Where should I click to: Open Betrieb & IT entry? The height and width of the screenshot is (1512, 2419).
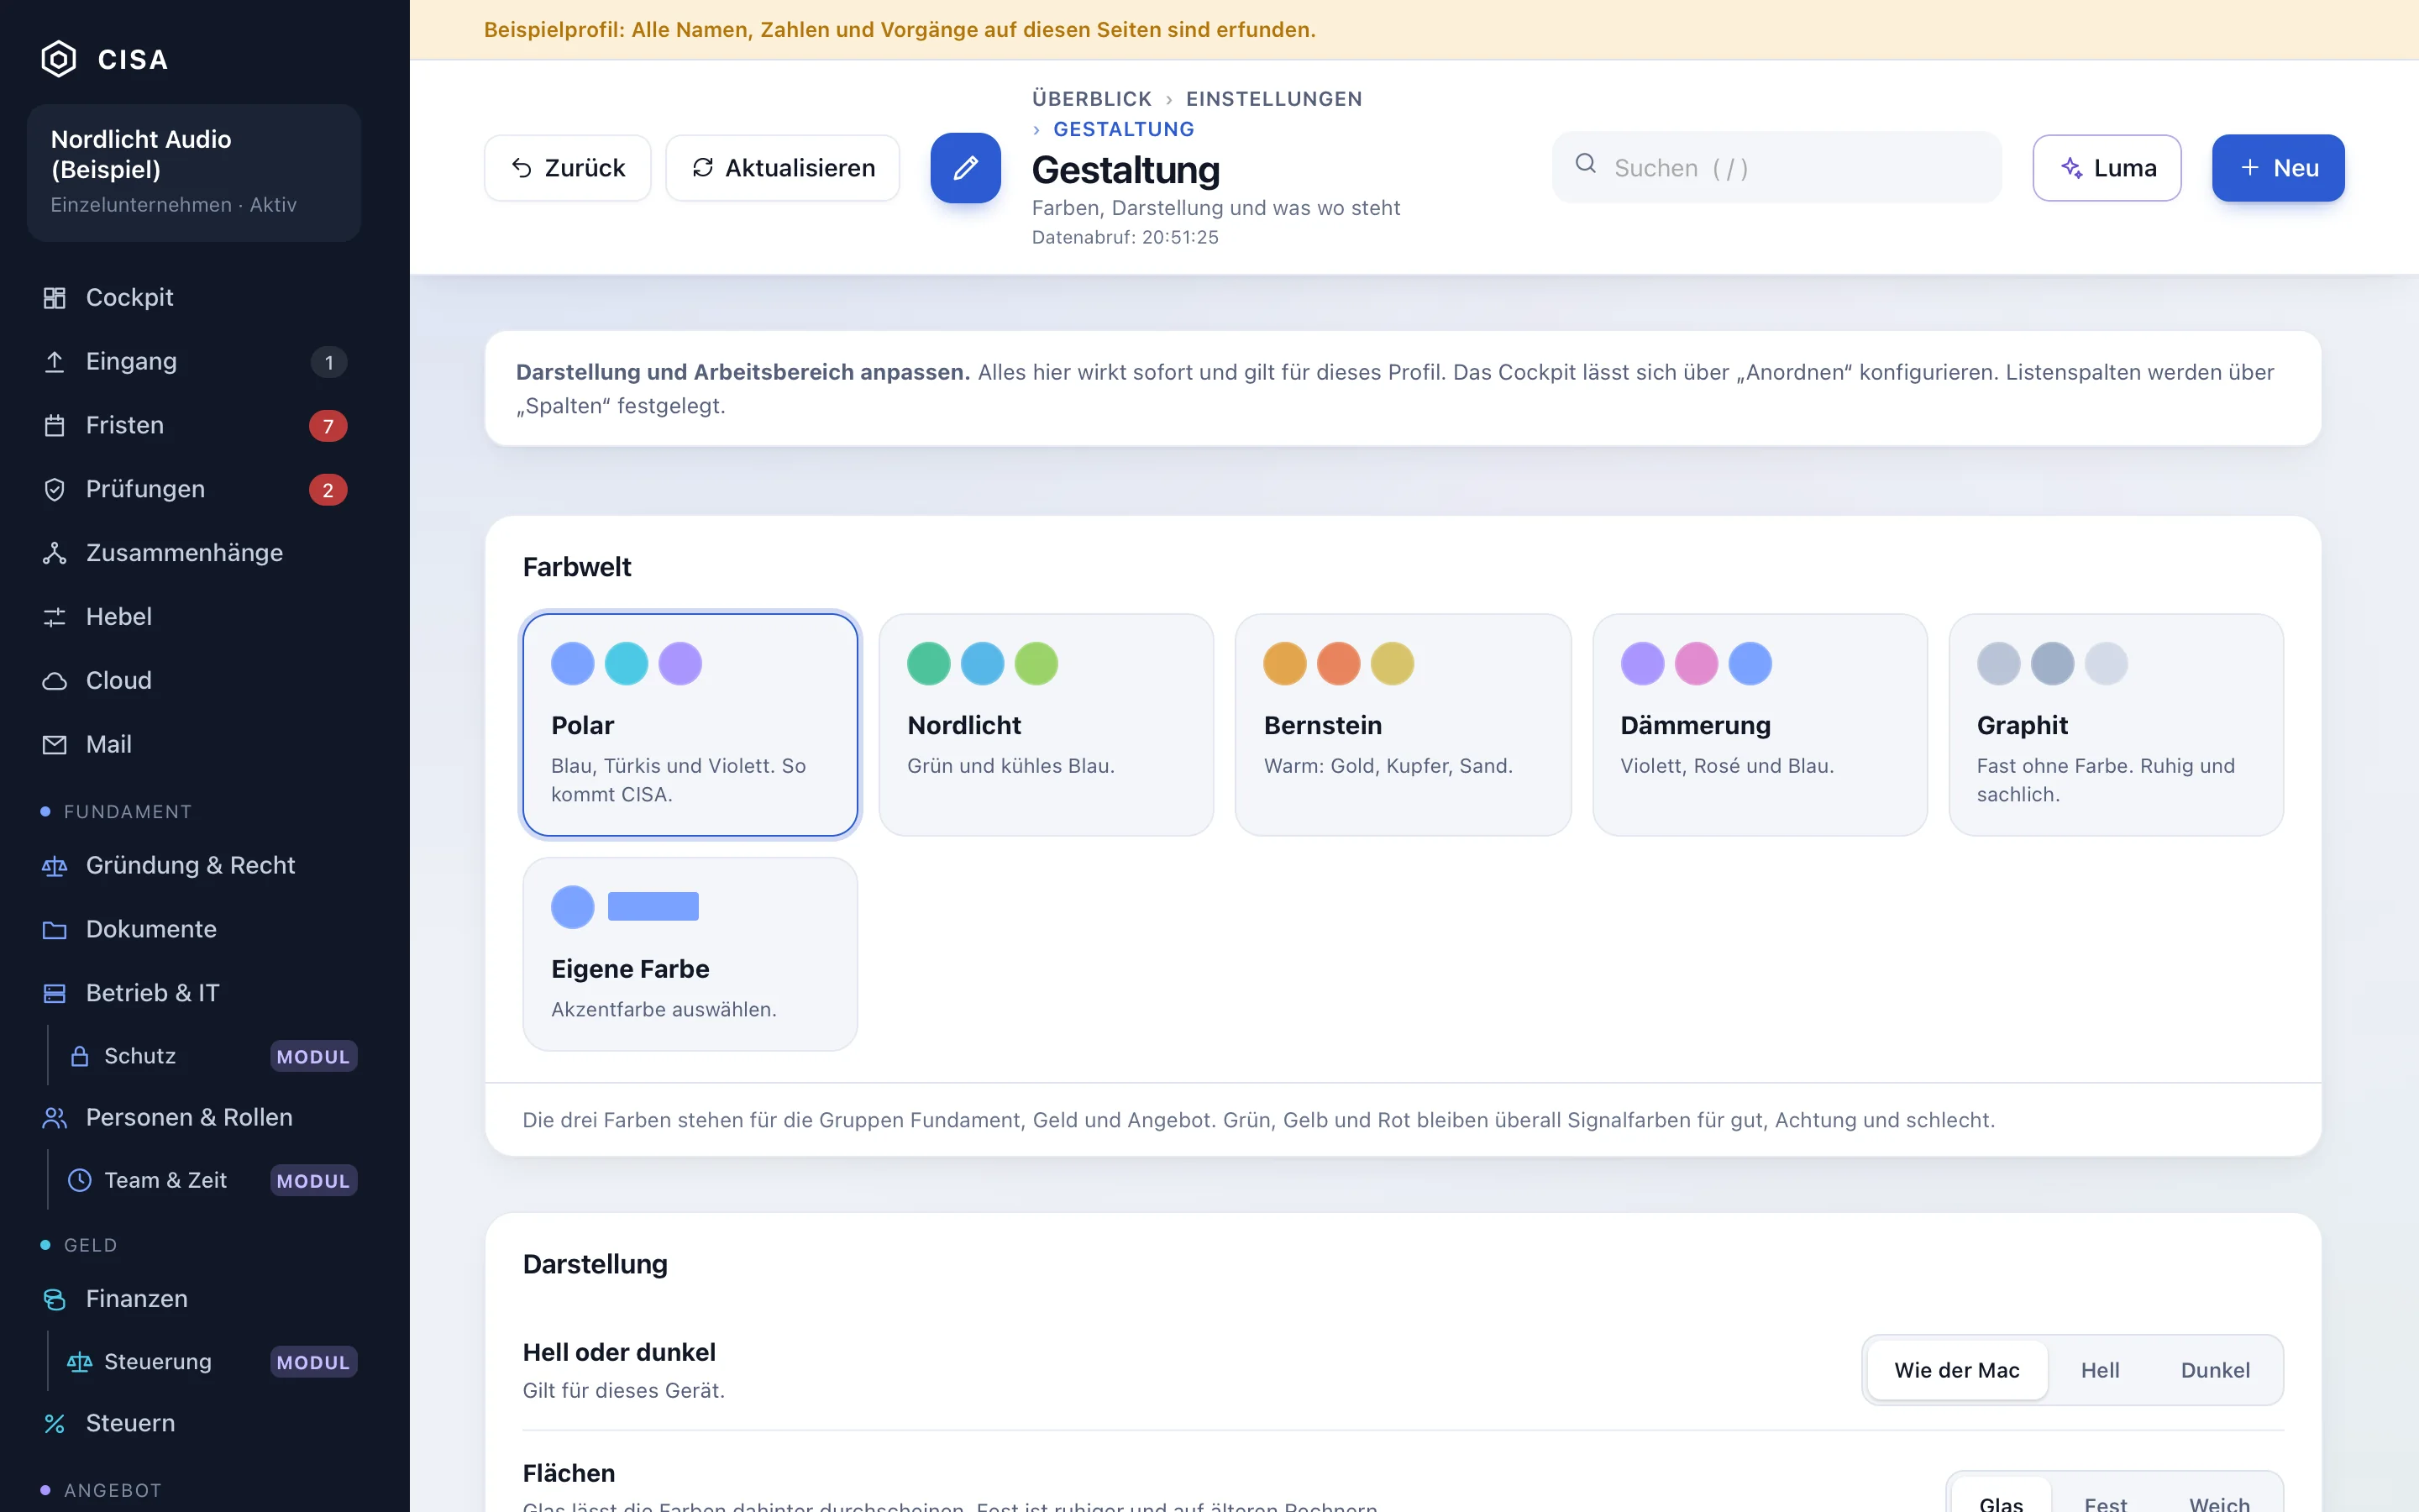(194, 993)
